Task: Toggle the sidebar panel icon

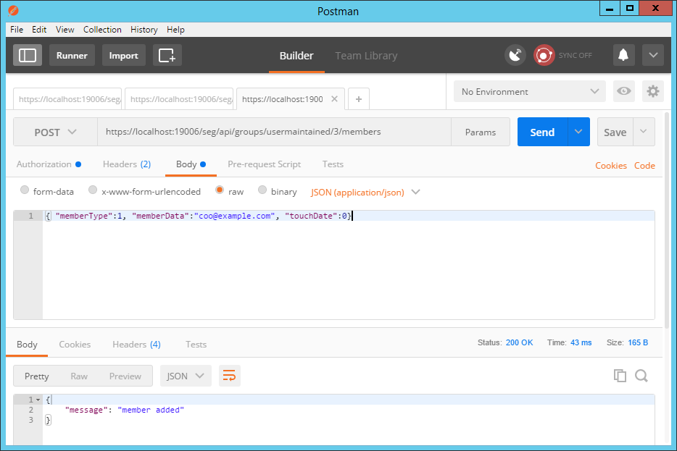Action: point(28,56)
